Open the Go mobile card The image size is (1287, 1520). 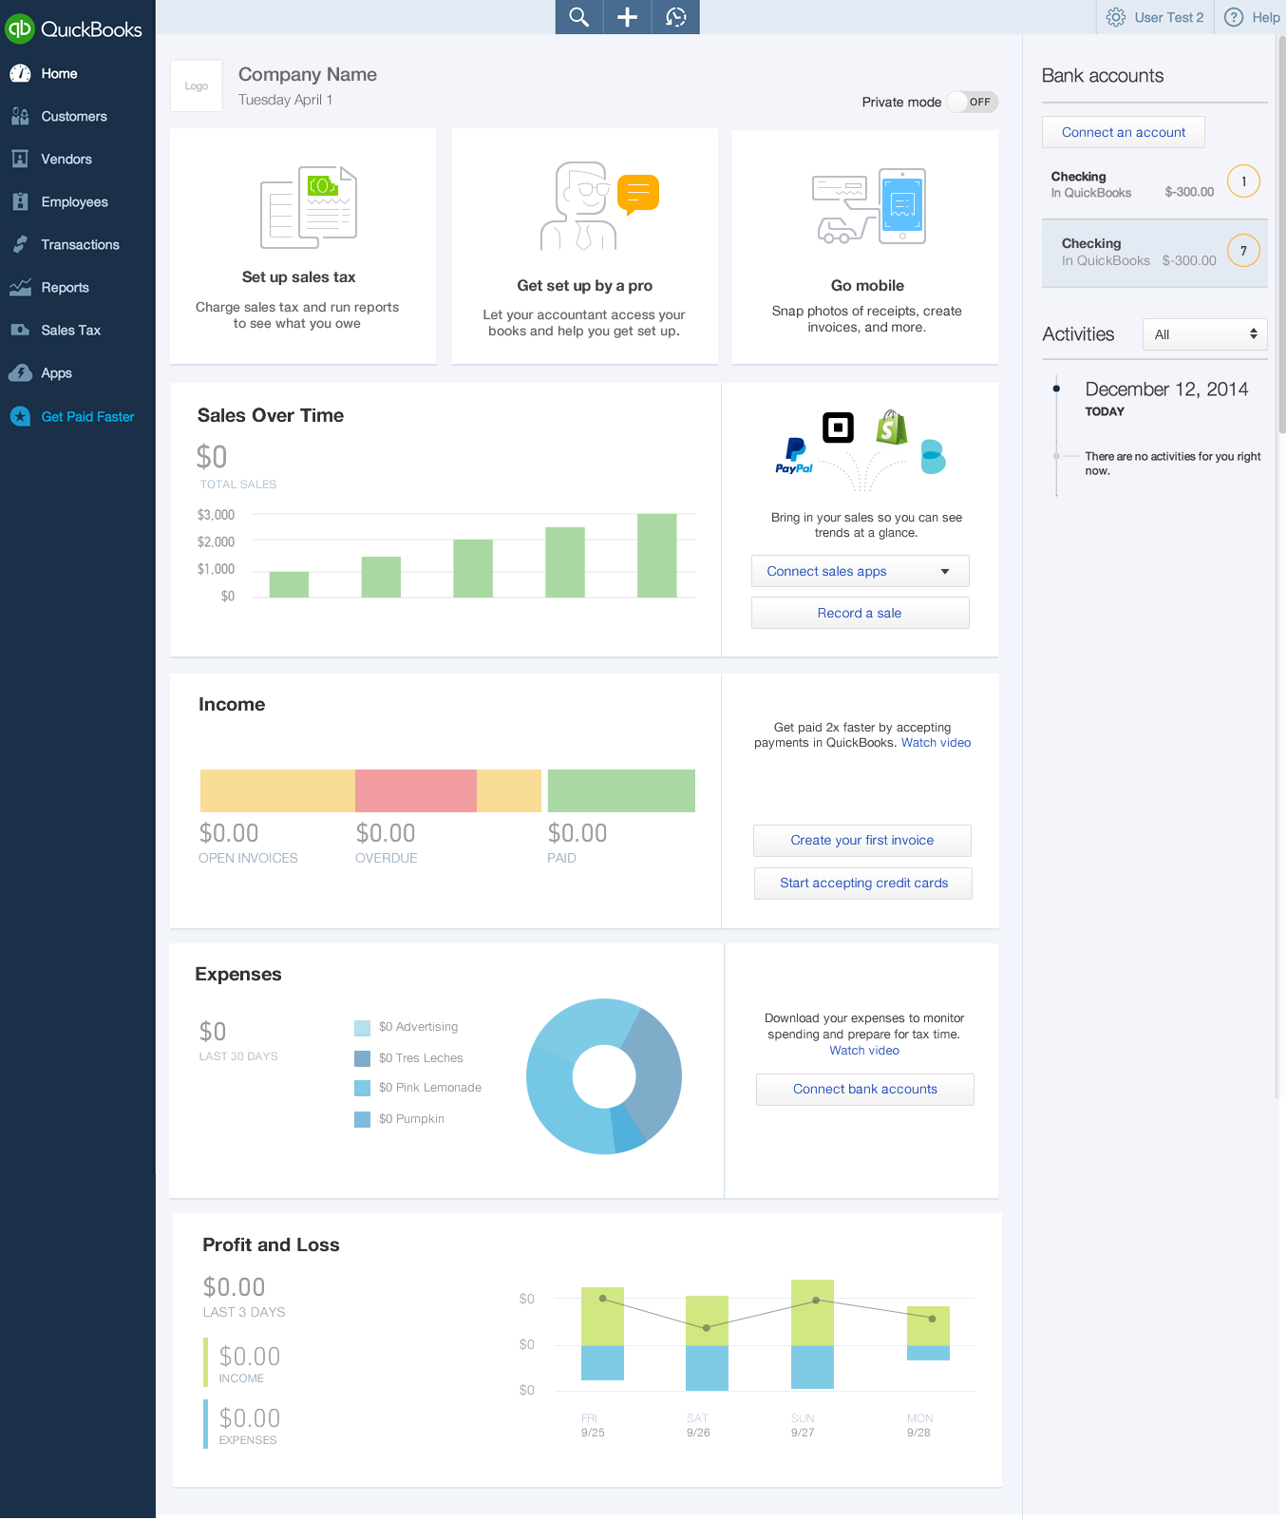[865, 246]
